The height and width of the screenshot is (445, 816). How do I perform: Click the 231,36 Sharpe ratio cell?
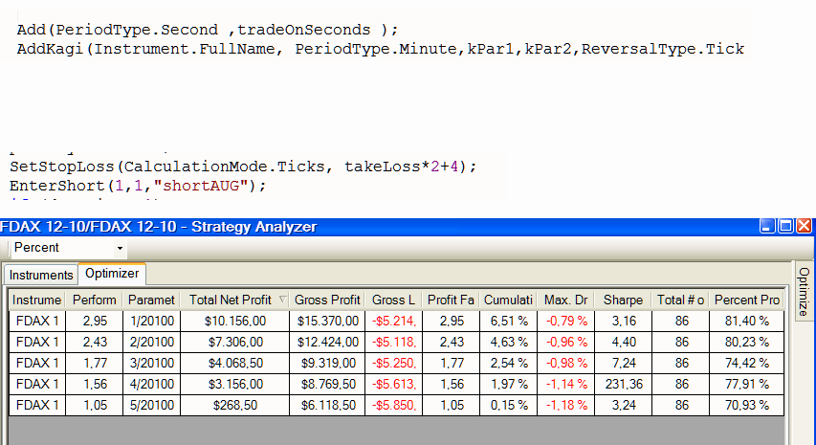coord(624,384)
